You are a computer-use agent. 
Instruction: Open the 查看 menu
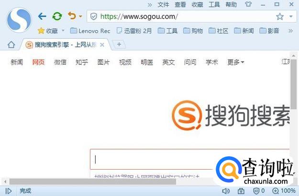point(180,5)
